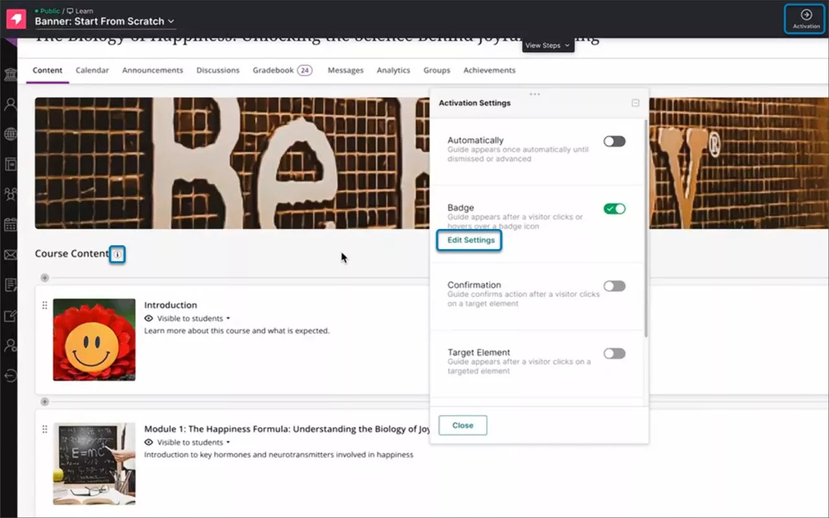
Task: Enable the Target Element toggle
Action: pyautogui.click(x=614, y=353)
